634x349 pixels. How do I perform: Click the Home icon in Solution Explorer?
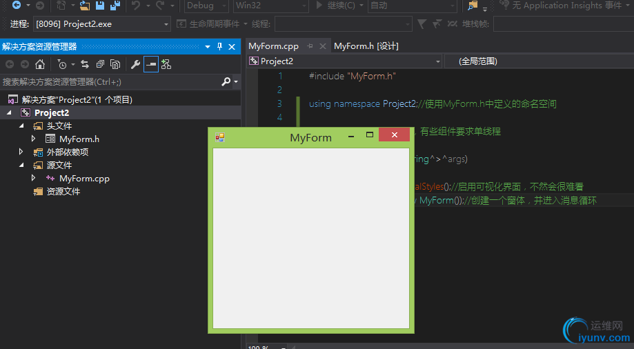(x=39, y=64)
